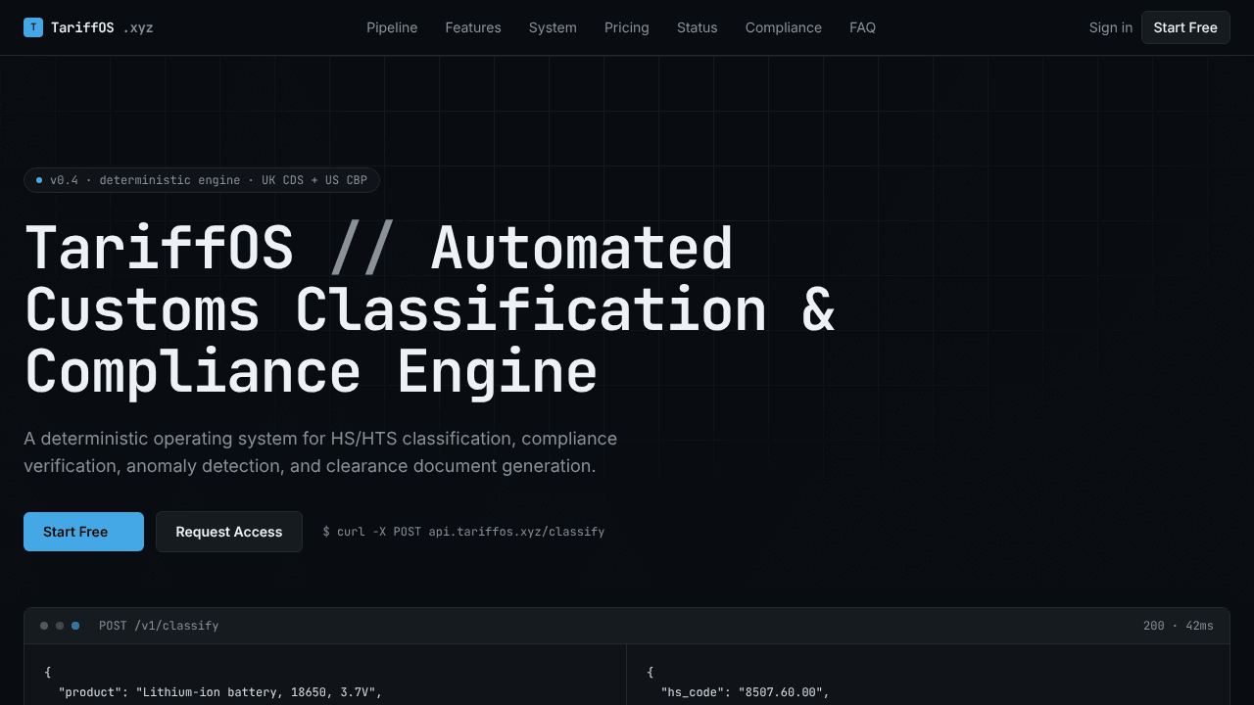The height and width of the screenshot is (705, 1254).
Task: Click the blue Start Free hero button
Action: click(x=83, y=532)
